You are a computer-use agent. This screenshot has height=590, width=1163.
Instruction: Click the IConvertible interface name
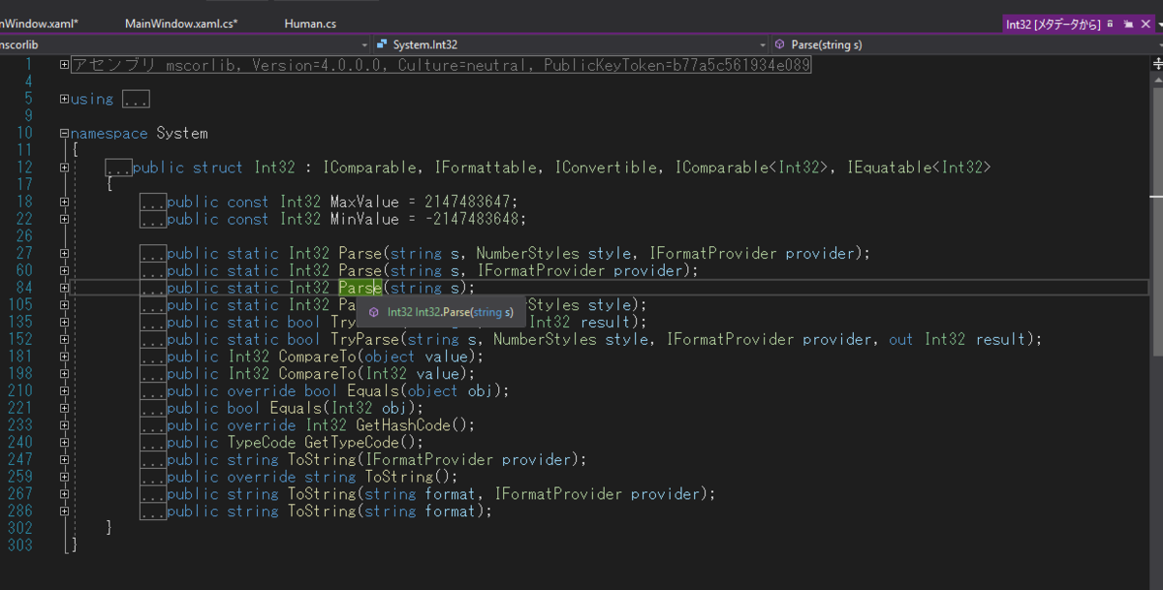(605, 168)
